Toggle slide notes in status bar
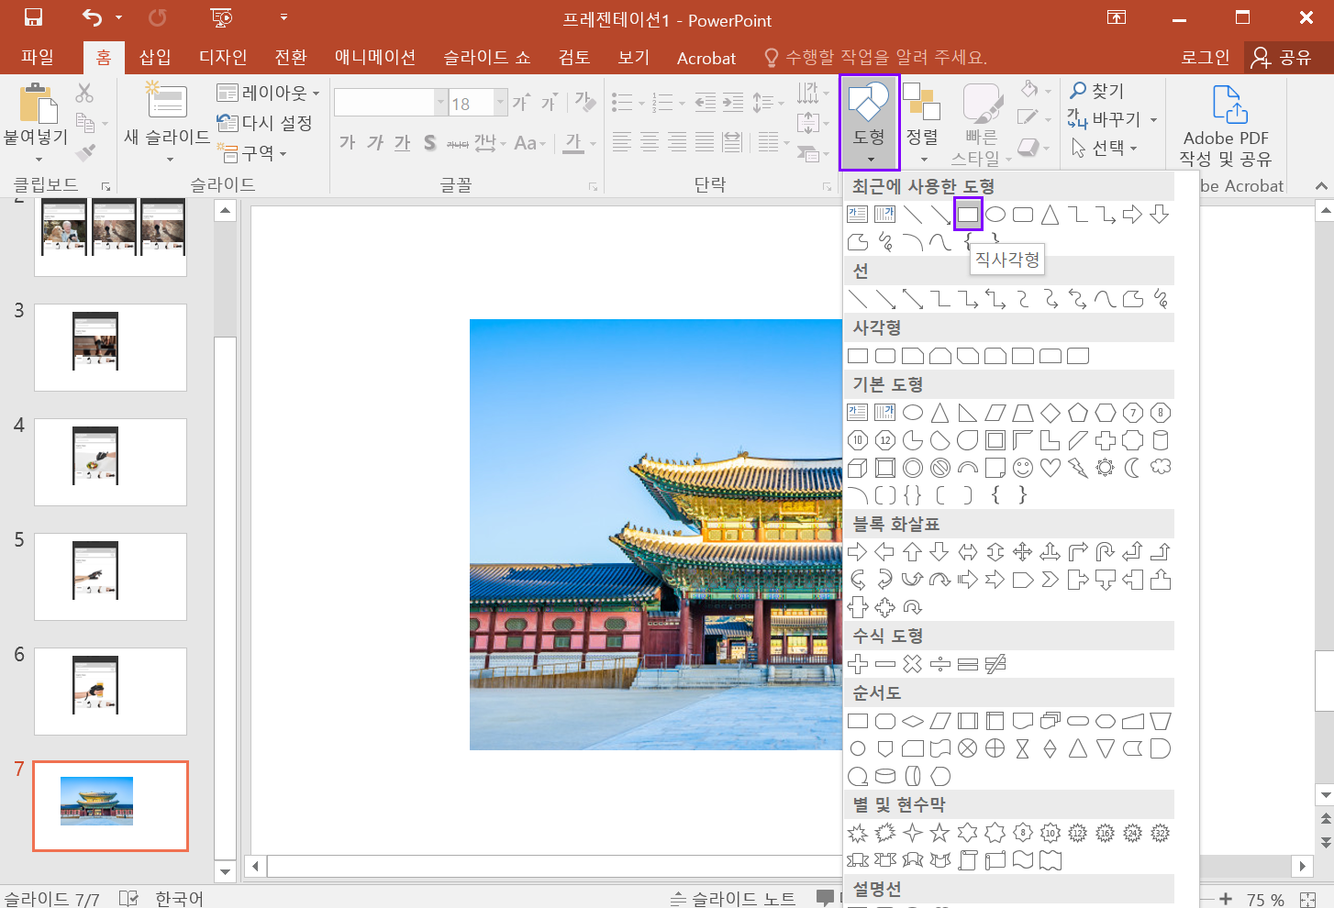This screenshot has width=1334, height=908. tap(733, 899)
